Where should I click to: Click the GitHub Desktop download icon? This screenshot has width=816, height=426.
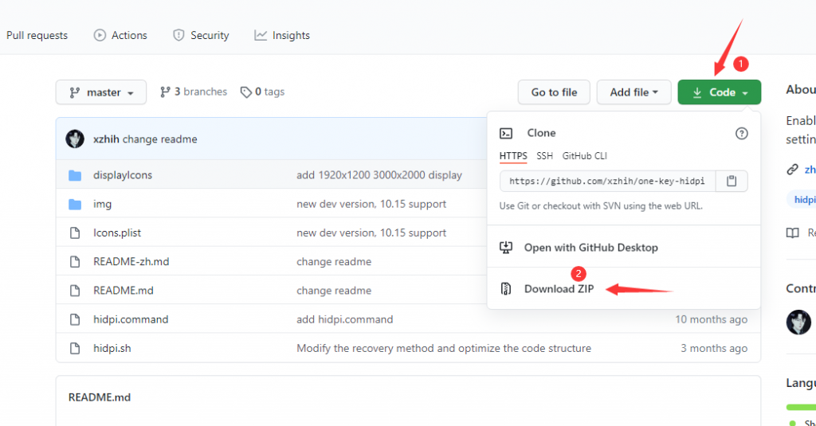[506, 248]
